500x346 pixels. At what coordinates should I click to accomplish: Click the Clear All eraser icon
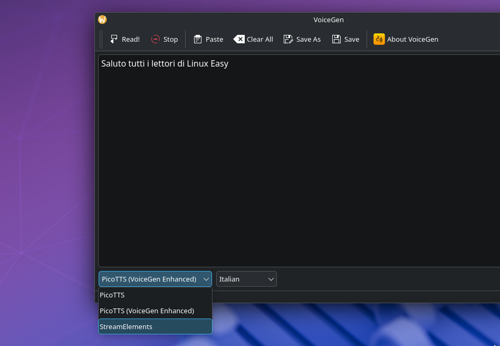coord(239,39)
